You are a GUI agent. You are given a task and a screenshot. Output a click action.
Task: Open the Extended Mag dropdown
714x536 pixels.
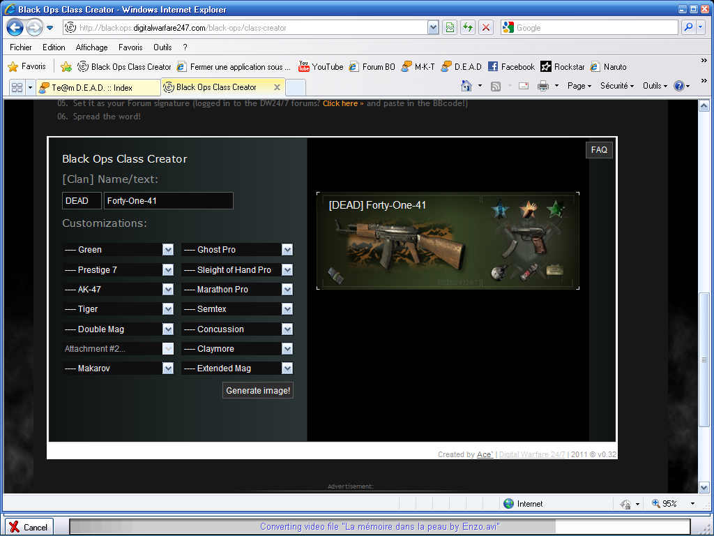pyautogui.click(x=237, y=368)
